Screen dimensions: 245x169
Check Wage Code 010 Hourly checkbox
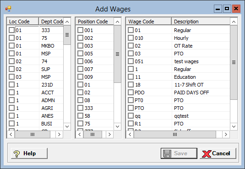tap(131, 38)
